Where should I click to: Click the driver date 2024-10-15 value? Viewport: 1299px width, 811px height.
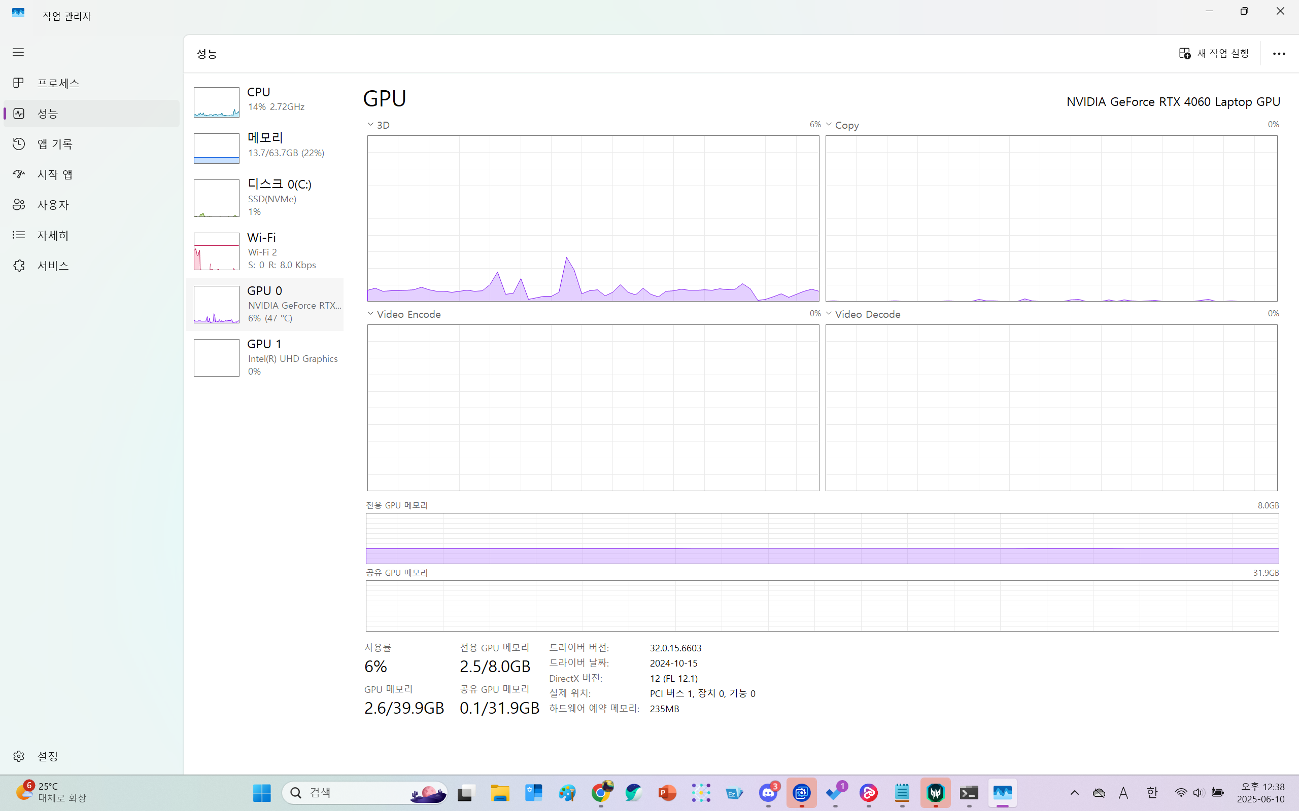pyautogui.click(x=673, y=663)
